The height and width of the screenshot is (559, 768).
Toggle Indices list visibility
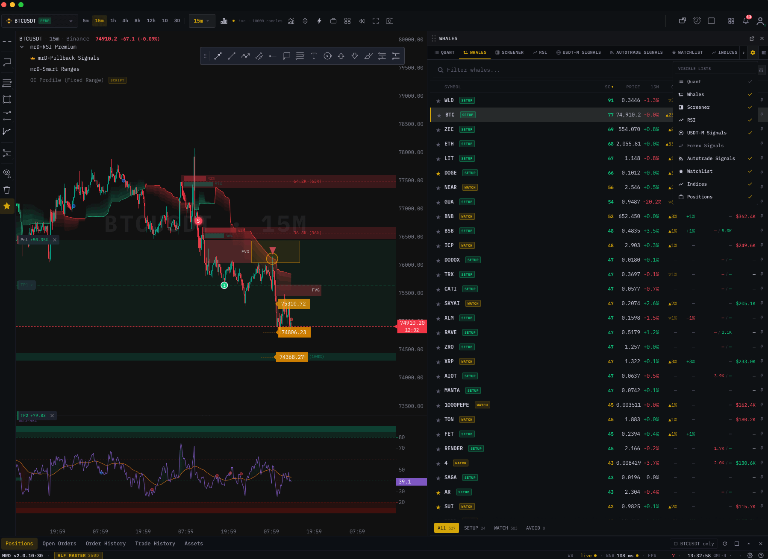[x=715, y=184]
